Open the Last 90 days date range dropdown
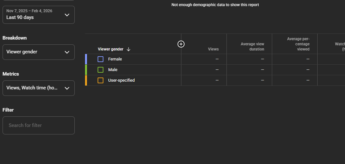 pos(39,15)
